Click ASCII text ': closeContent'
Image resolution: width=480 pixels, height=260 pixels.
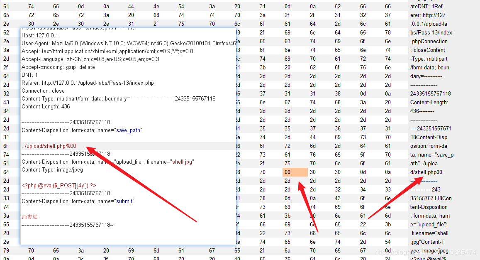point(428,50)
